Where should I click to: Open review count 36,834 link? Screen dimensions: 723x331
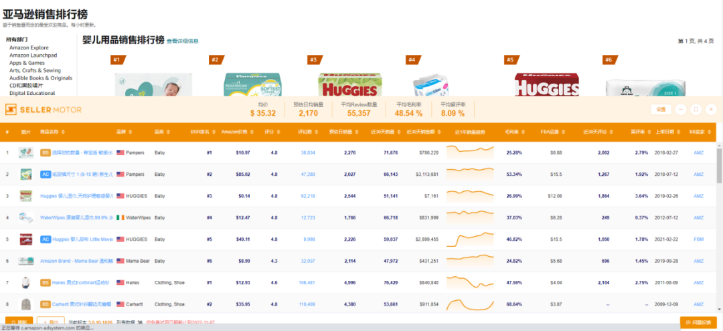308,152
